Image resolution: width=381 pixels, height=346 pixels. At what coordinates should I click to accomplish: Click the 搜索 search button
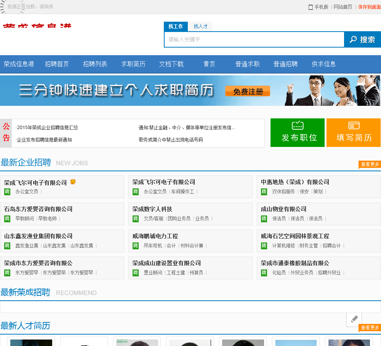pyautogui.click(x=363, y=39)
